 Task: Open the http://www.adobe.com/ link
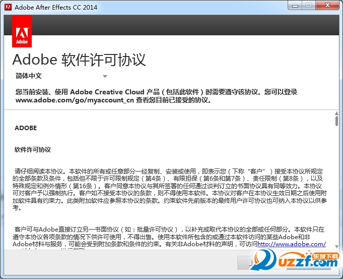[292, 244]
